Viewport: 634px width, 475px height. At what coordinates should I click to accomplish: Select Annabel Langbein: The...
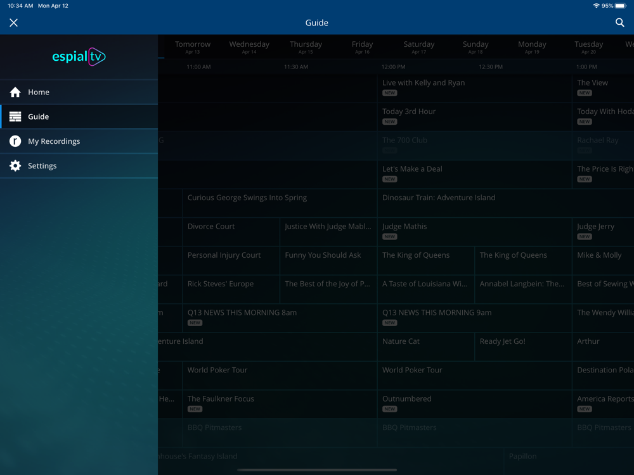[523, 289]
